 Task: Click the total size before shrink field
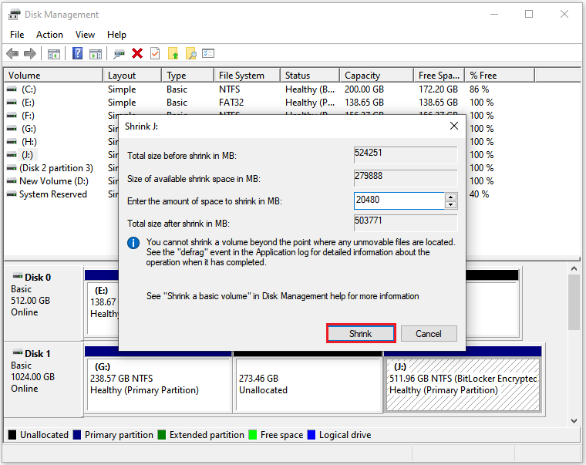pyautogui.click(x=406, y=154)
